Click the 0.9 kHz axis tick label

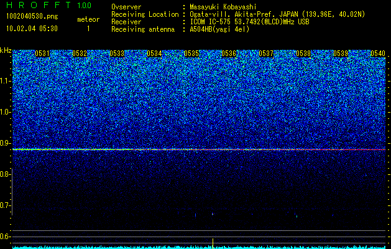tap(5, 143)
